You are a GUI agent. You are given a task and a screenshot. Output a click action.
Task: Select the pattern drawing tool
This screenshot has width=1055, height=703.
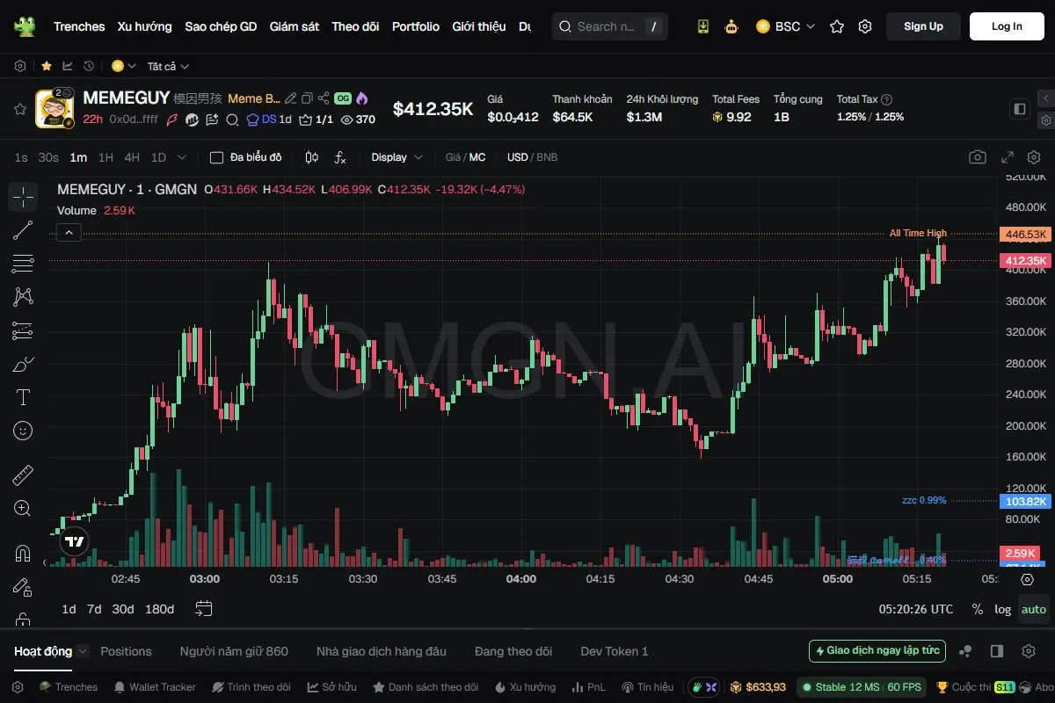coord(23,297)
